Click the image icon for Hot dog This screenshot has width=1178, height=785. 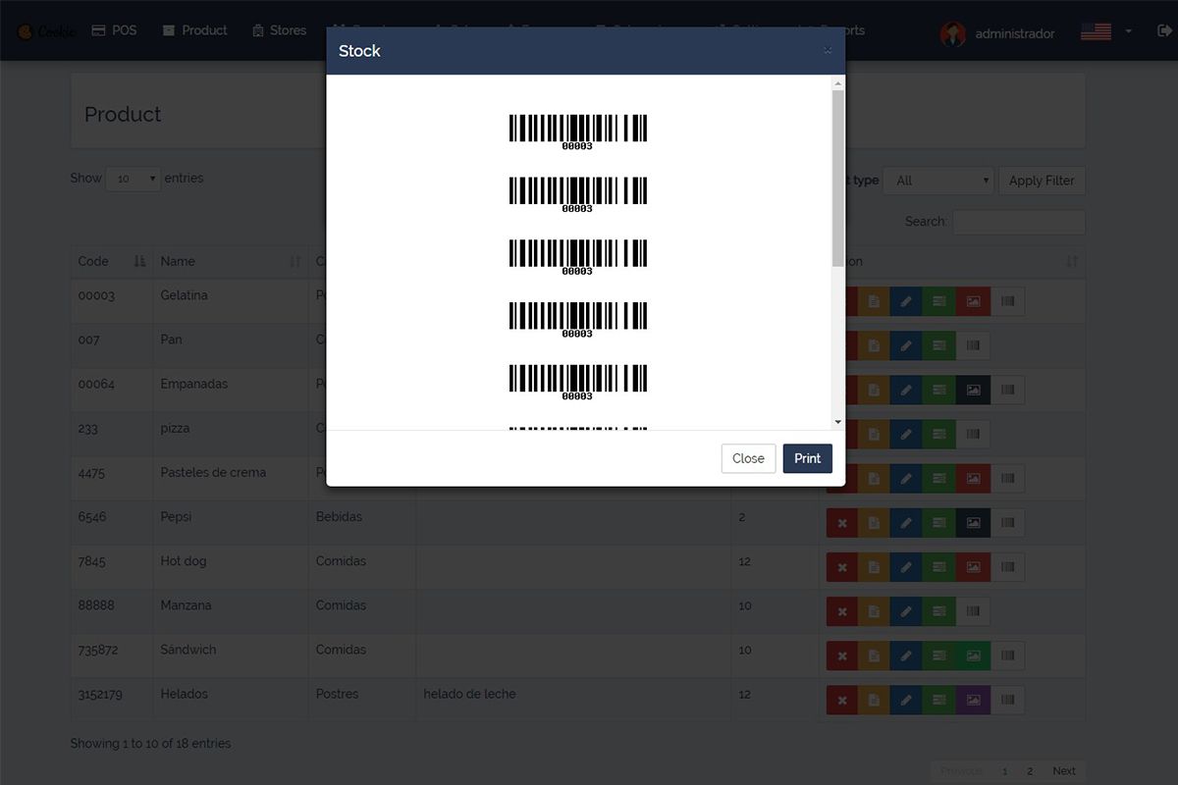coord(973,566)
